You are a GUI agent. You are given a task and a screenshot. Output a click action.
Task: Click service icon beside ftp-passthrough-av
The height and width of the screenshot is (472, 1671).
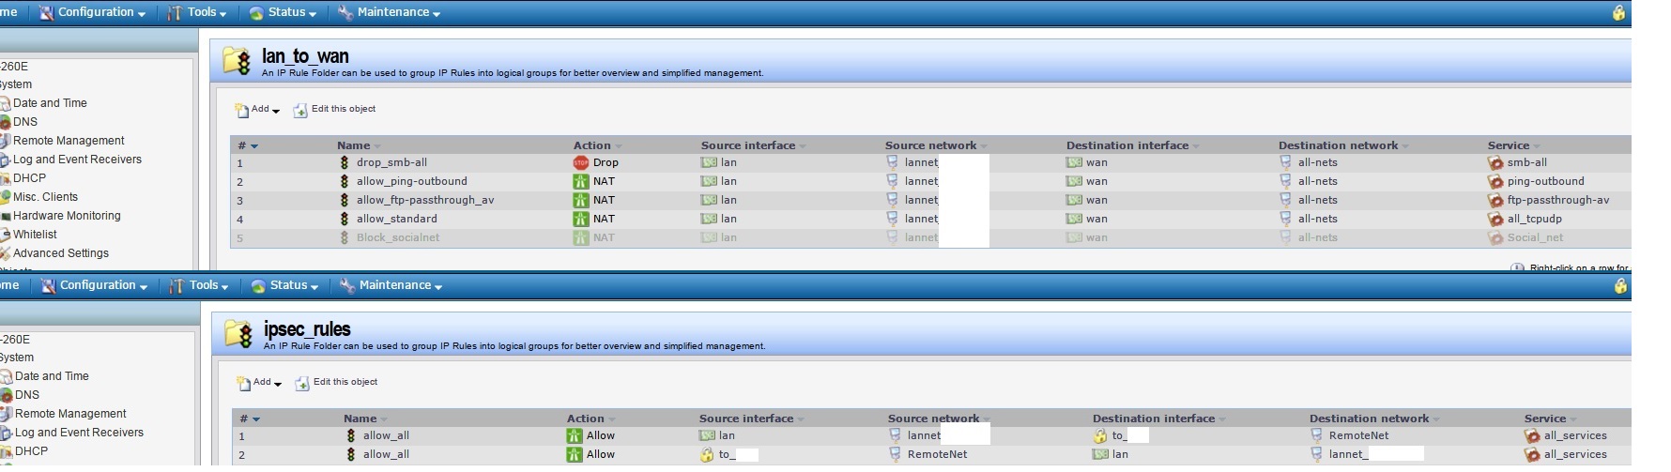click(x=1495, y=201)
